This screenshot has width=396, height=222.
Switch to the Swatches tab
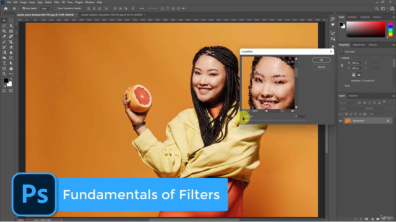(352, 17)
